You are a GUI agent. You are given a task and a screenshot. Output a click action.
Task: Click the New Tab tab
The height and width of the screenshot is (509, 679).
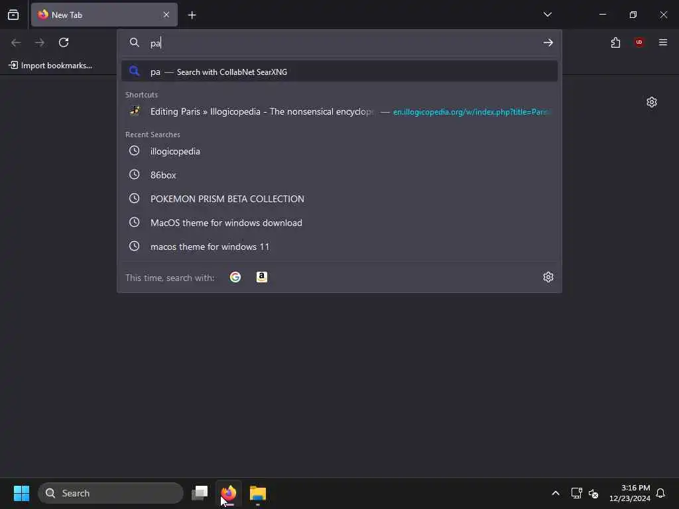pos(104,15)
